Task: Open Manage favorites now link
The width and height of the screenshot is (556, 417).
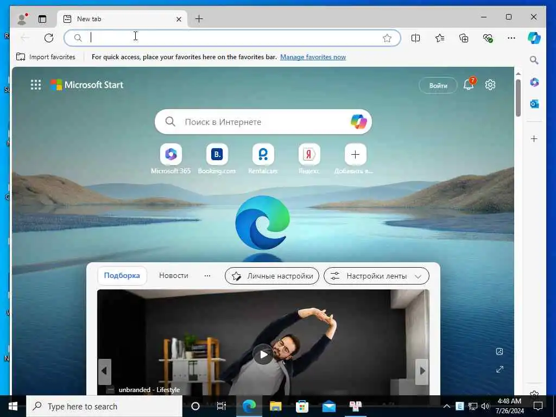Action: tap(313, 56)
